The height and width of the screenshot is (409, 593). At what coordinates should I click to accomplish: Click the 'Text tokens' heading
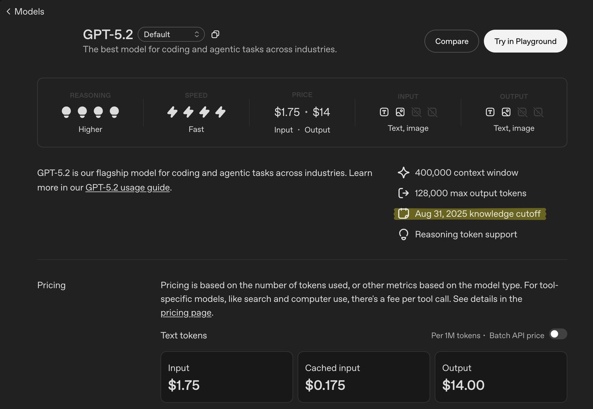click(184, 335)
